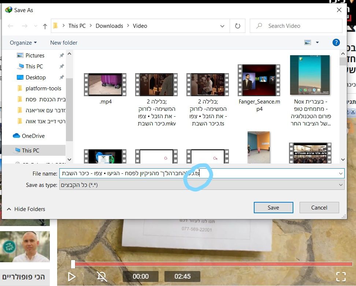Toggle the mute bell icon in player
The width and height of the screenshot is (356, 286).
(102, 276)
